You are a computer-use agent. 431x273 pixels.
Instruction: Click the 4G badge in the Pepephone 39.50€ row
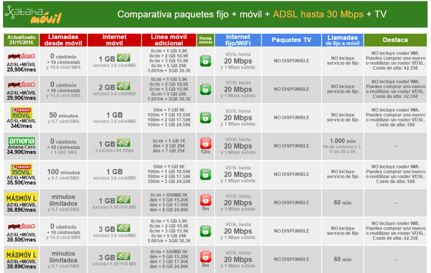(123, 228)
